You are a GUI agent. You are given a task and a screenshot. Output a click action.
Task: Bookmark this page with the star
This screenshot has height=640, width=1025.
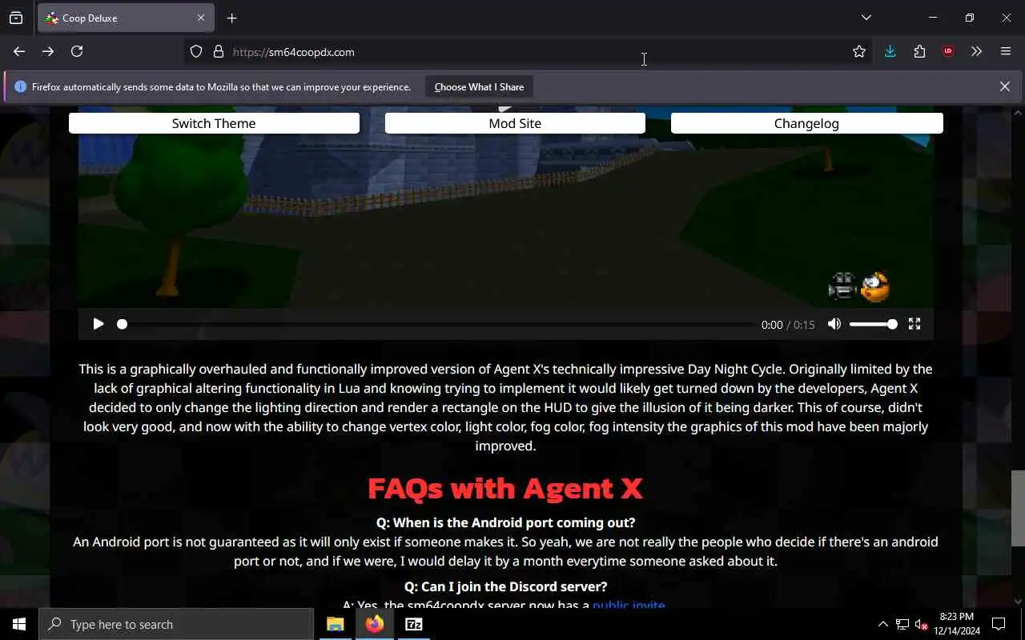coord(859,51)
